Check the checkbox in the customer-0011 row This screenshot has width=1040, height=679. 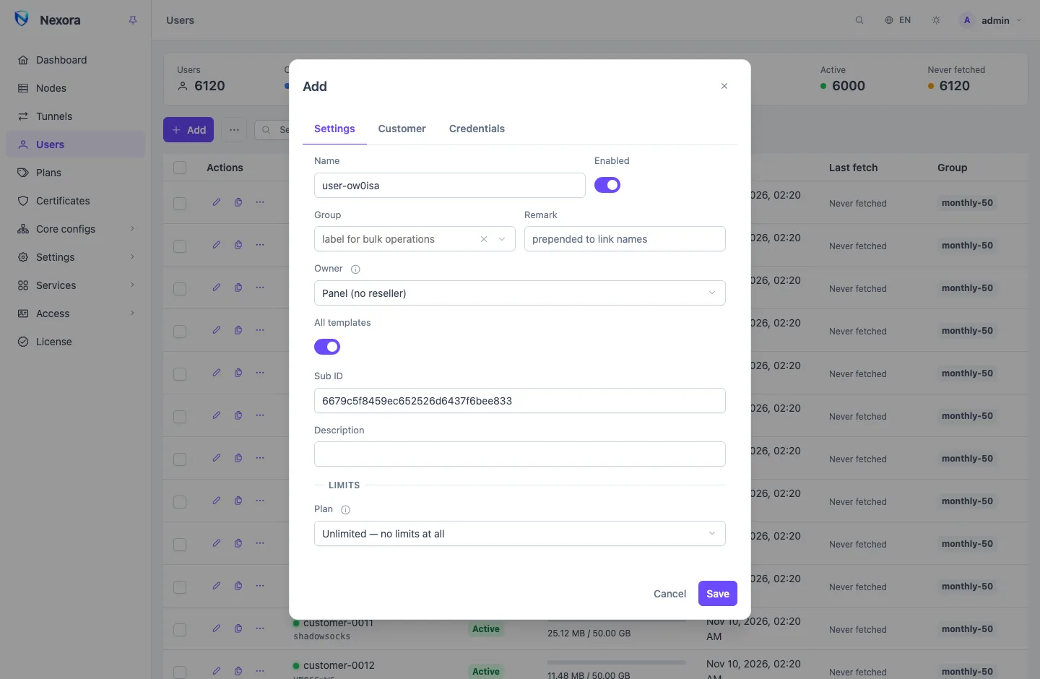180,629
